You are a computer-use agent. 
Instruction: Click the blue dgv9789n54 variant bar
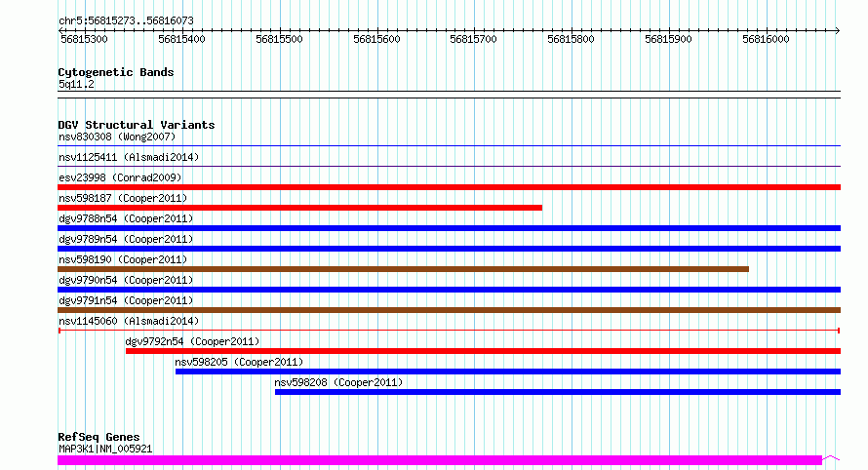[x=449, y=249]
